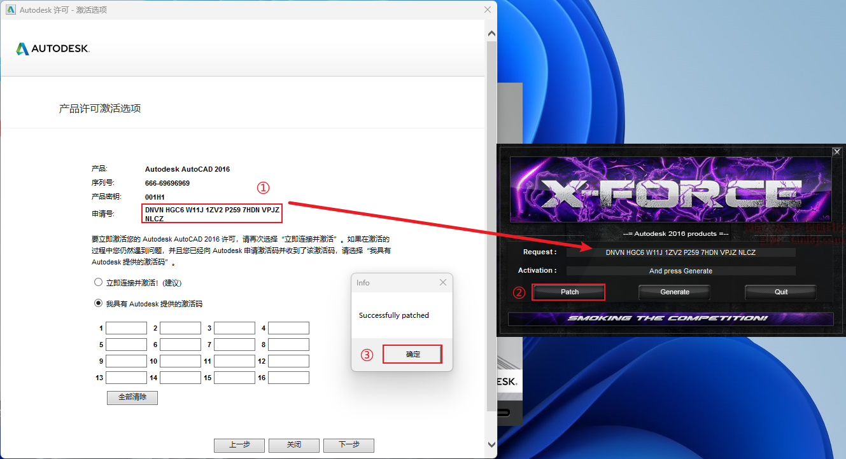846x459 pixels.
Task: Click the 上一步 button
Action: tap(239, 444)
